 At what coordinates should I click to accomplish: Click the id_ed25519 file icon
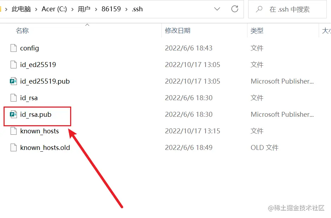pyautogui.click(x=13, y=65)
